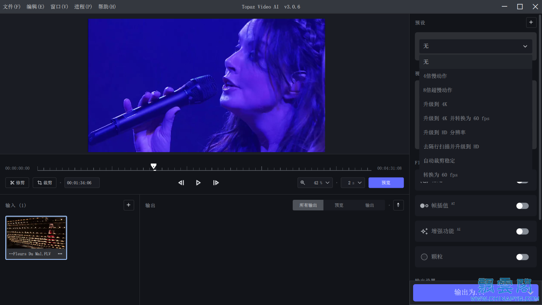
Task: Open the three-dot menu on Fleurs Du Mal.FLV
Action: tap(60, 254)
